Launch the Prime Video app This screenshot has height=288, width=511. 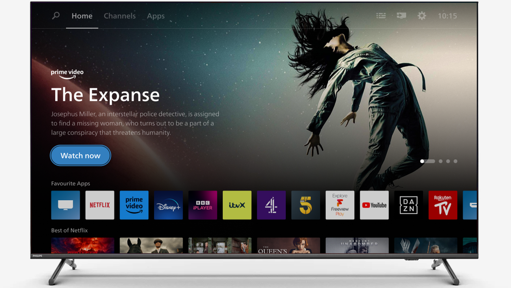pos(134,205)
